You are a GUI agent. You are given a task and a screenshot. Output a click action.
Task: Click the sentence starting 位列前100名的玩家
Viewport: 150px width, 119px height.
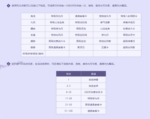coord(63,64)
